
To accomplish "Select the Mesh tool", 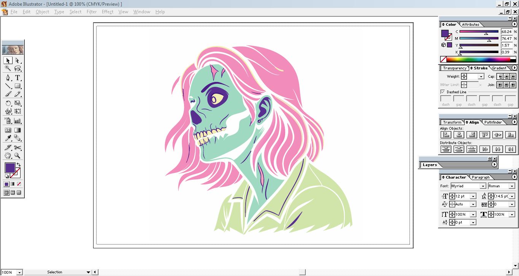I will pyautogui.click(x=8, y=130).
